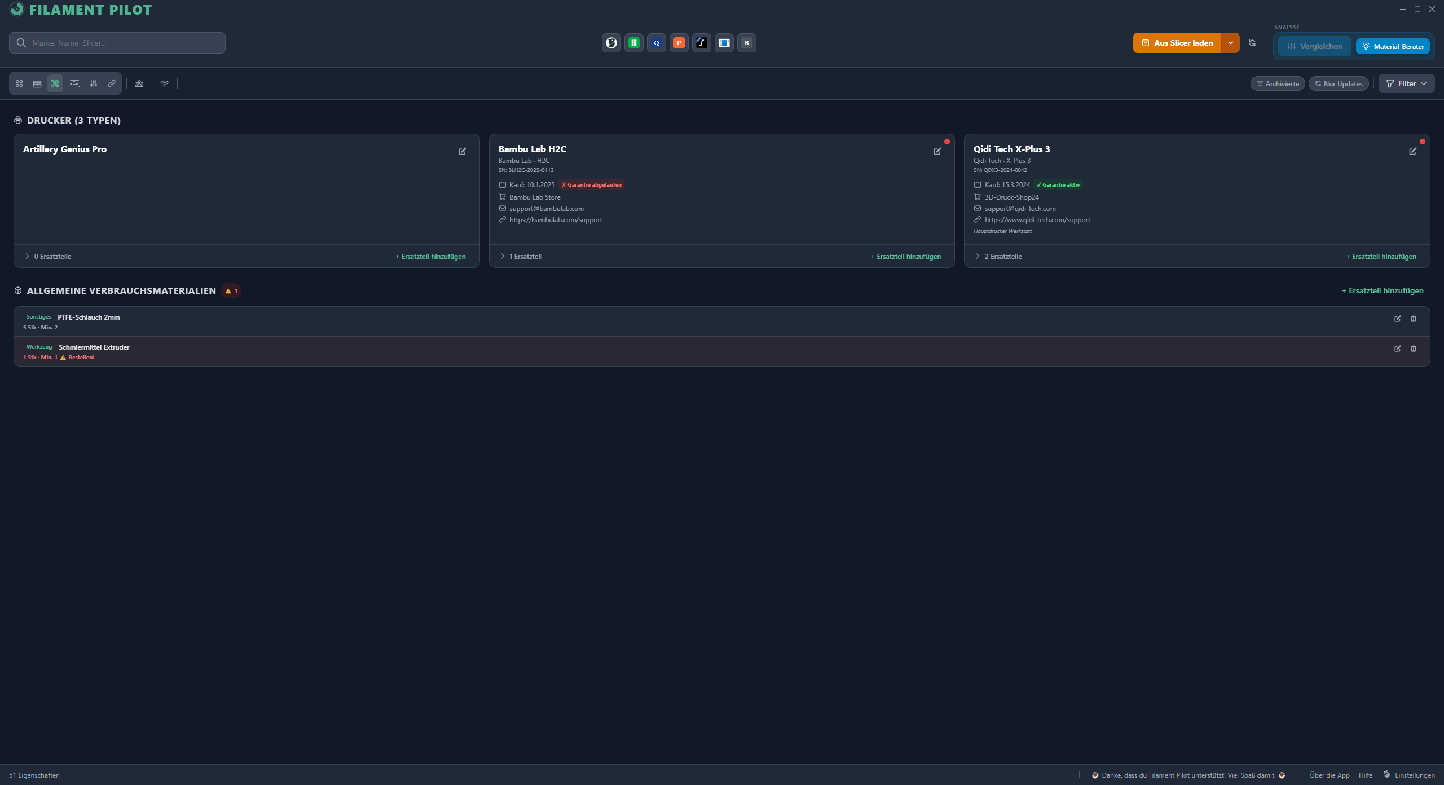1444x785 pixels.
Task: Edit the Qidi Tech X-Plus 3 printer
Action: coord(1413,151)
